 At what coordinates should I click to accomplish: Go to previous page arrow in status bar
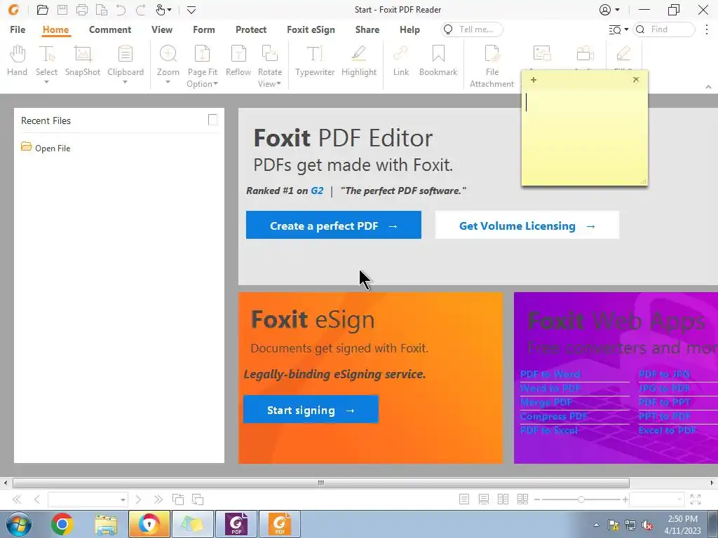[37, 499]
